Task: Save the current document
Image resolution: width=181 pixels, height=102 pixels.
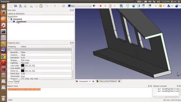Action: (x=20, y=6)
